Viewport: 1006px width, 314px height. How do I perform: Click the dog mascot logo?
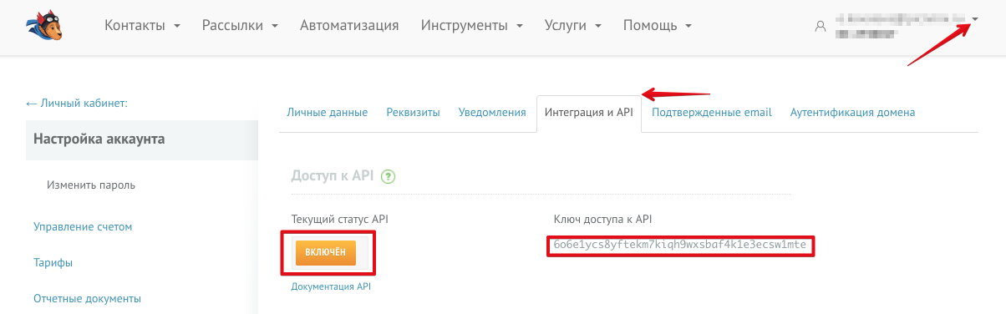[45, 26]
